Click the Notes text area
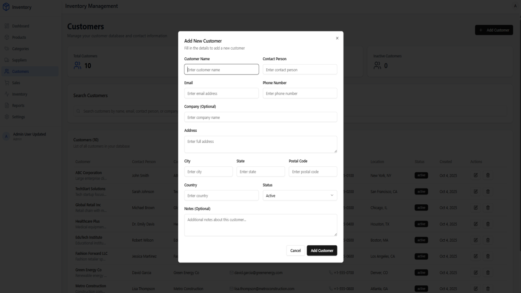 tap(261, 225)
